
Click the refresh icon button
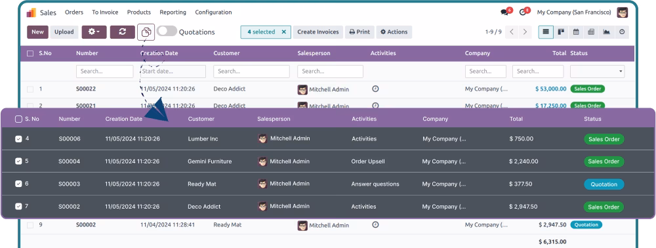pyautogui.click(x=123, y=31)
